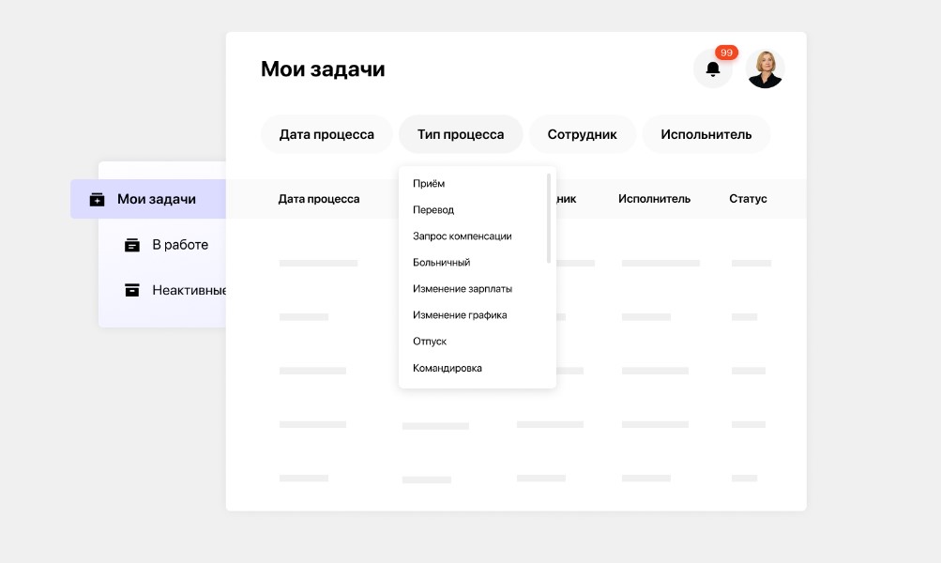Choose Приём from the process type list
Viewport: 941px width, 563px height.
pos(429,184)
